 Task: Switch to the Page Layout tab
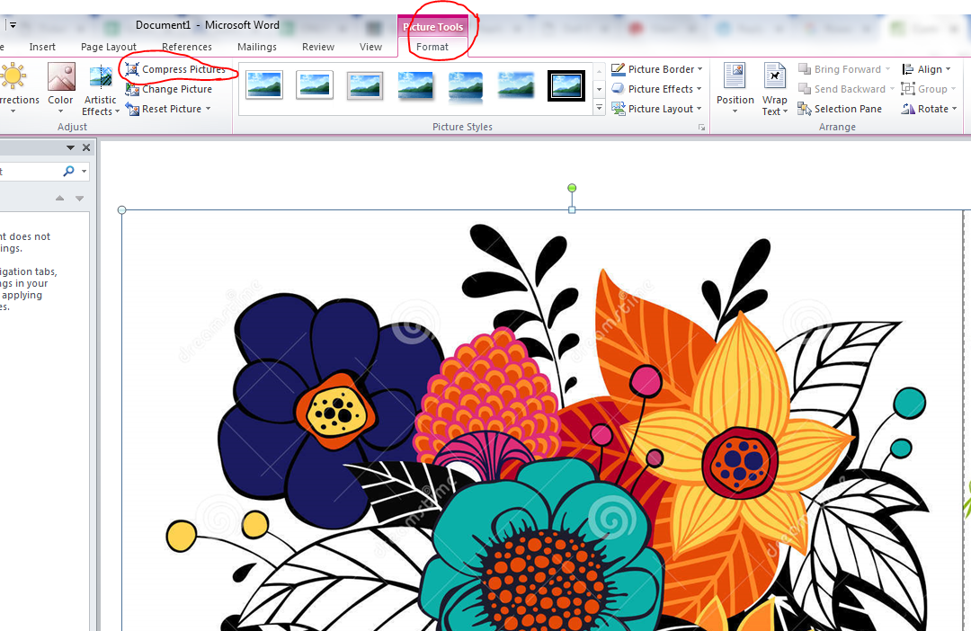[x=109, y=47]
